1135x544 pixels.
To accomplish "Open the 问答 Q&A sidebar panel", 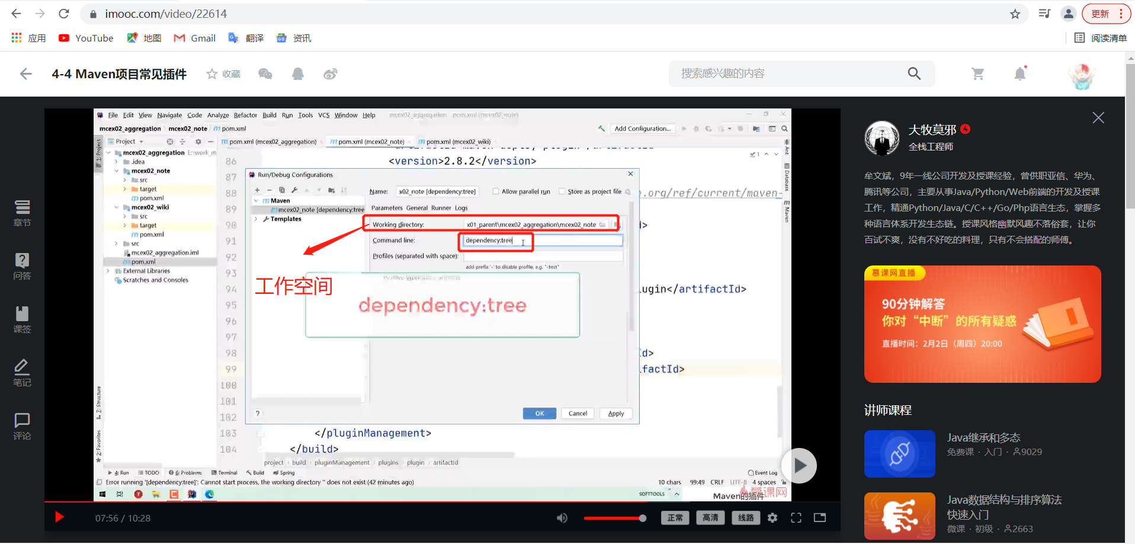I will [x=22, y=267].
